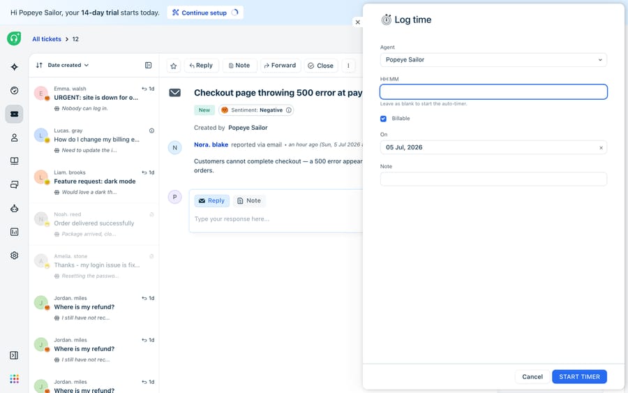Click the Cancel button
The width and height of the screenshot is (628, 393).
click(532, 376)
